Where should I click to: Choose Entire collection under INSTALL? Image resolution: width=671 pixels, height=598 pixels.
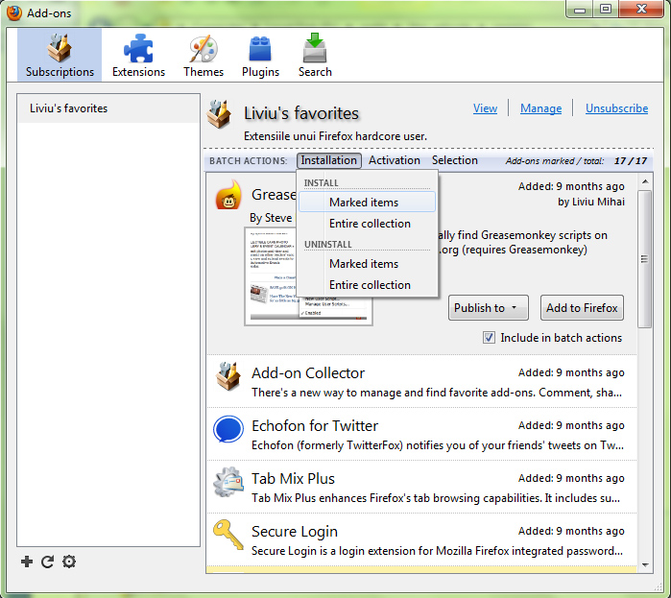coord(367,224)
